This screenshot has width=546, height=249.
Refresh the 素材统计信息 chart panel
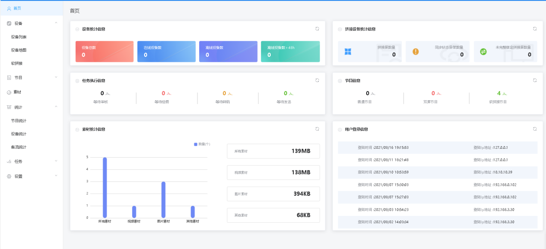[317, 129]
